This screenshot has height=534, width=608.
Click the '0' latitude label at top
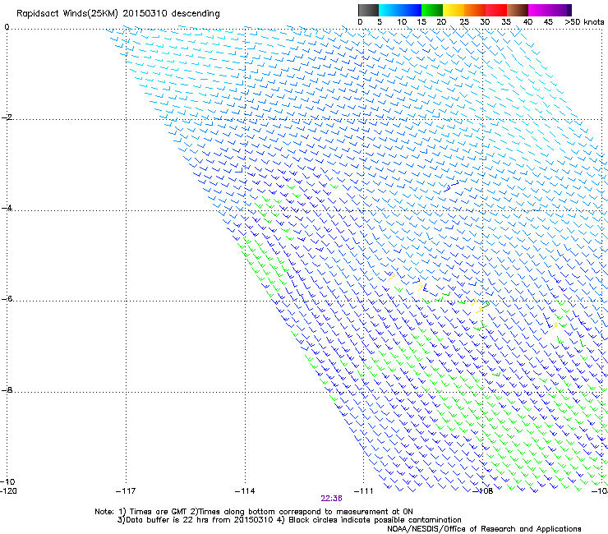[x=7, y=27]
